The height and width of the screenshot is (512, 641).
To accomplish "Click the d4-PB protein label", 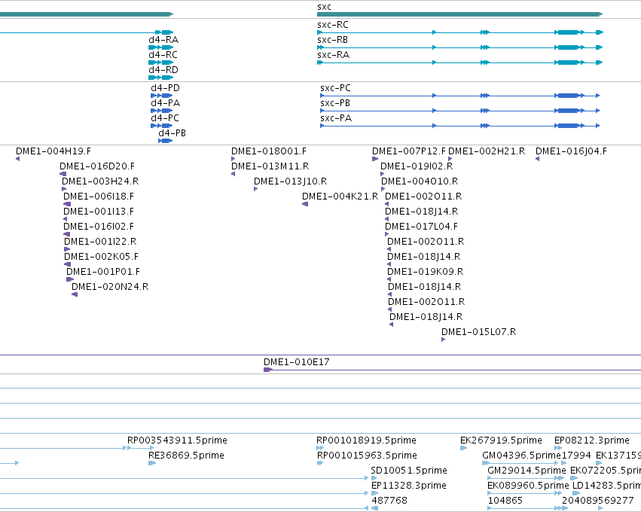I will coord(172,133).
